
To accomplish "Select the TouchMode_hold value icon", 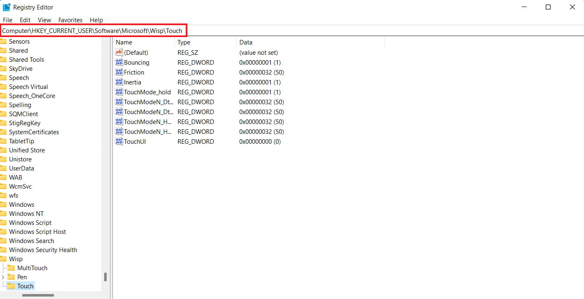I will point(119,92).
